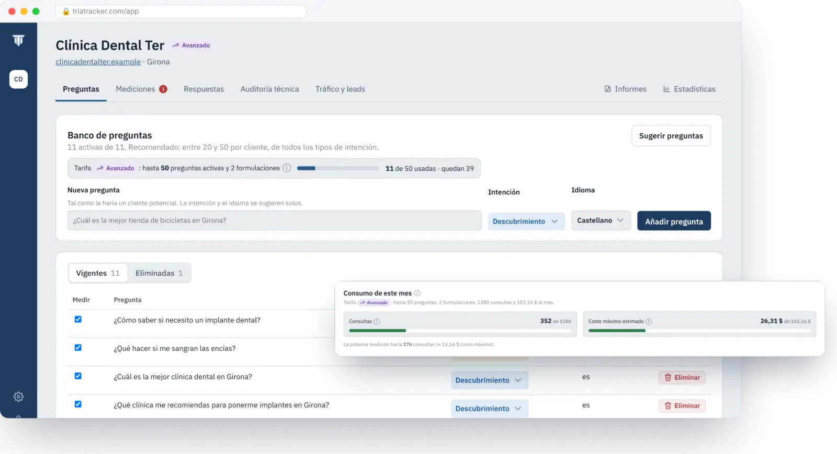Click the 11 de 50 usadas text
This screenshot has height=454, width=837.
[x=411, y=168]
